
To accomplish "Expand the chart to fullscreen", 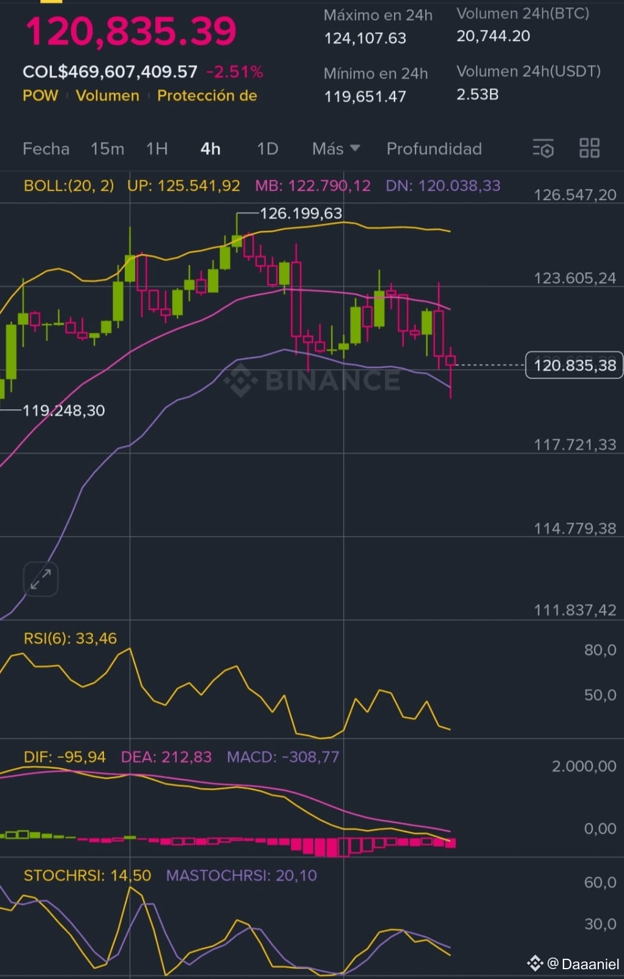I will (40, 579).
